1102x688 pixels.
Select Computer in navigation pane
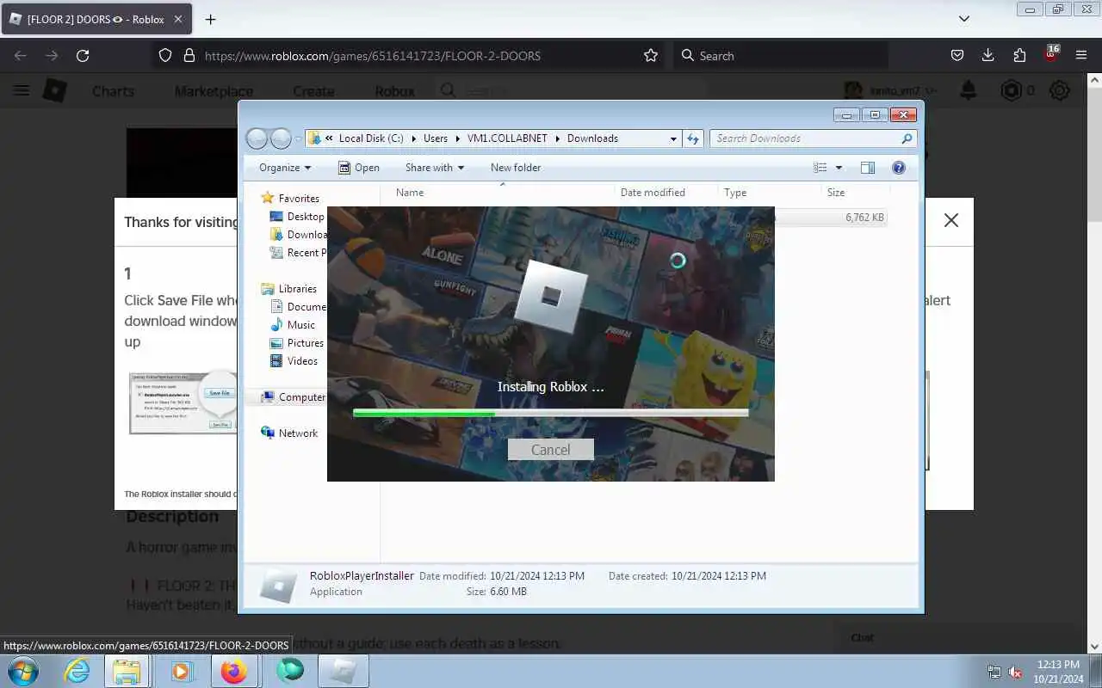point(293,397)
